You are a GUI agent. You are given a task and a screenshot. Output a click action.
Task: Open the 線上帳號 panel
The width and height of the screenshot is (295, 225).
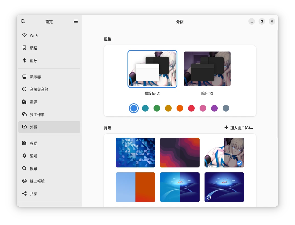pyautogui.click(x=49, y=181)
